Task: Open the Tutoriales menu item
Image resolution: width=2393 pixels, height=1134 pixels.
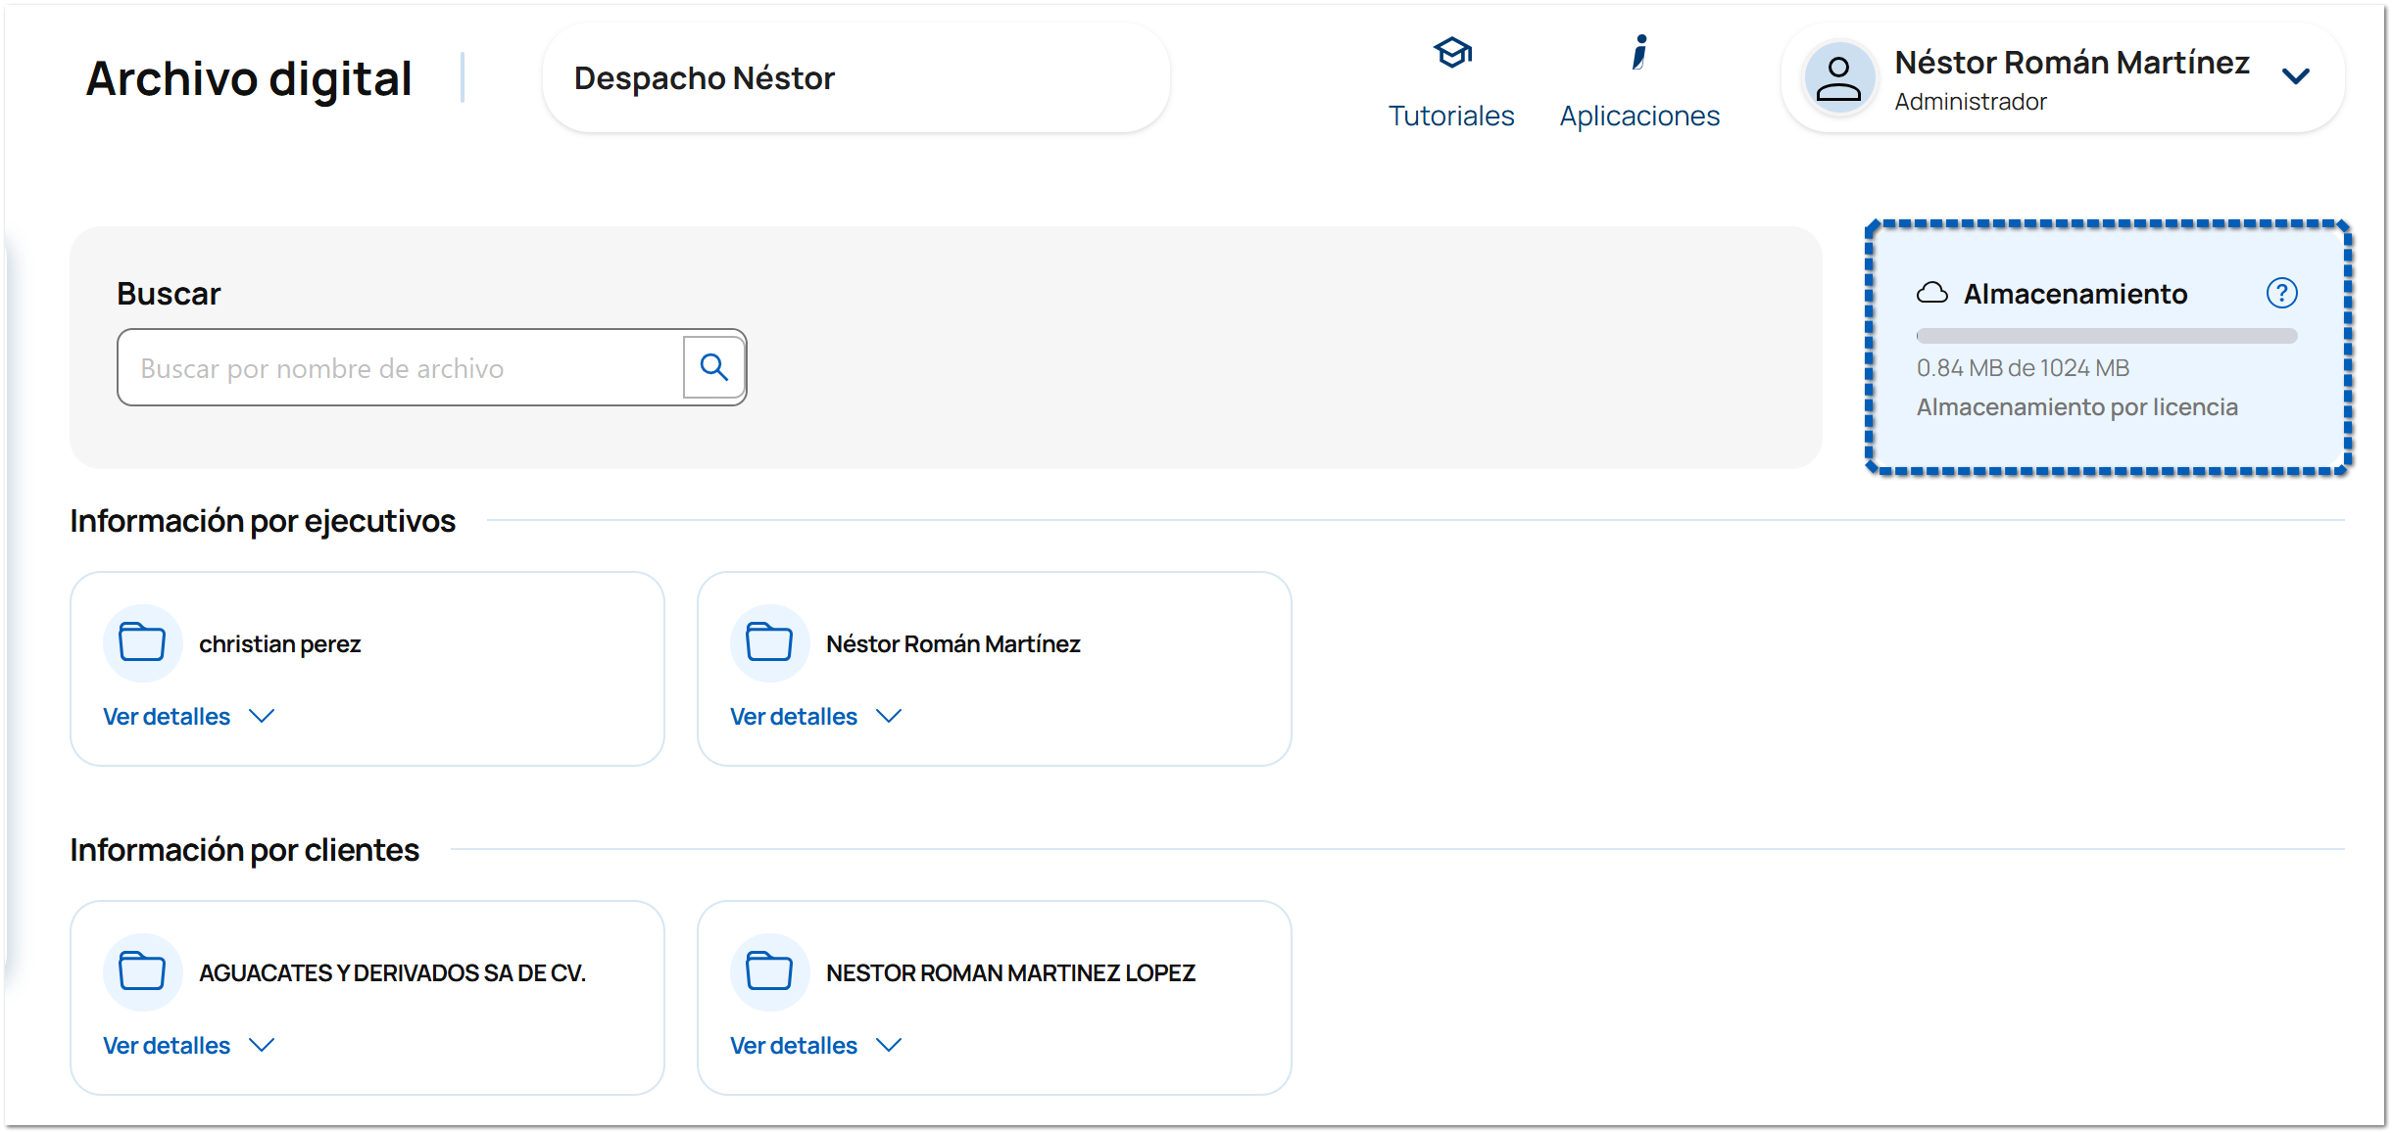Action: point(1451,116)
